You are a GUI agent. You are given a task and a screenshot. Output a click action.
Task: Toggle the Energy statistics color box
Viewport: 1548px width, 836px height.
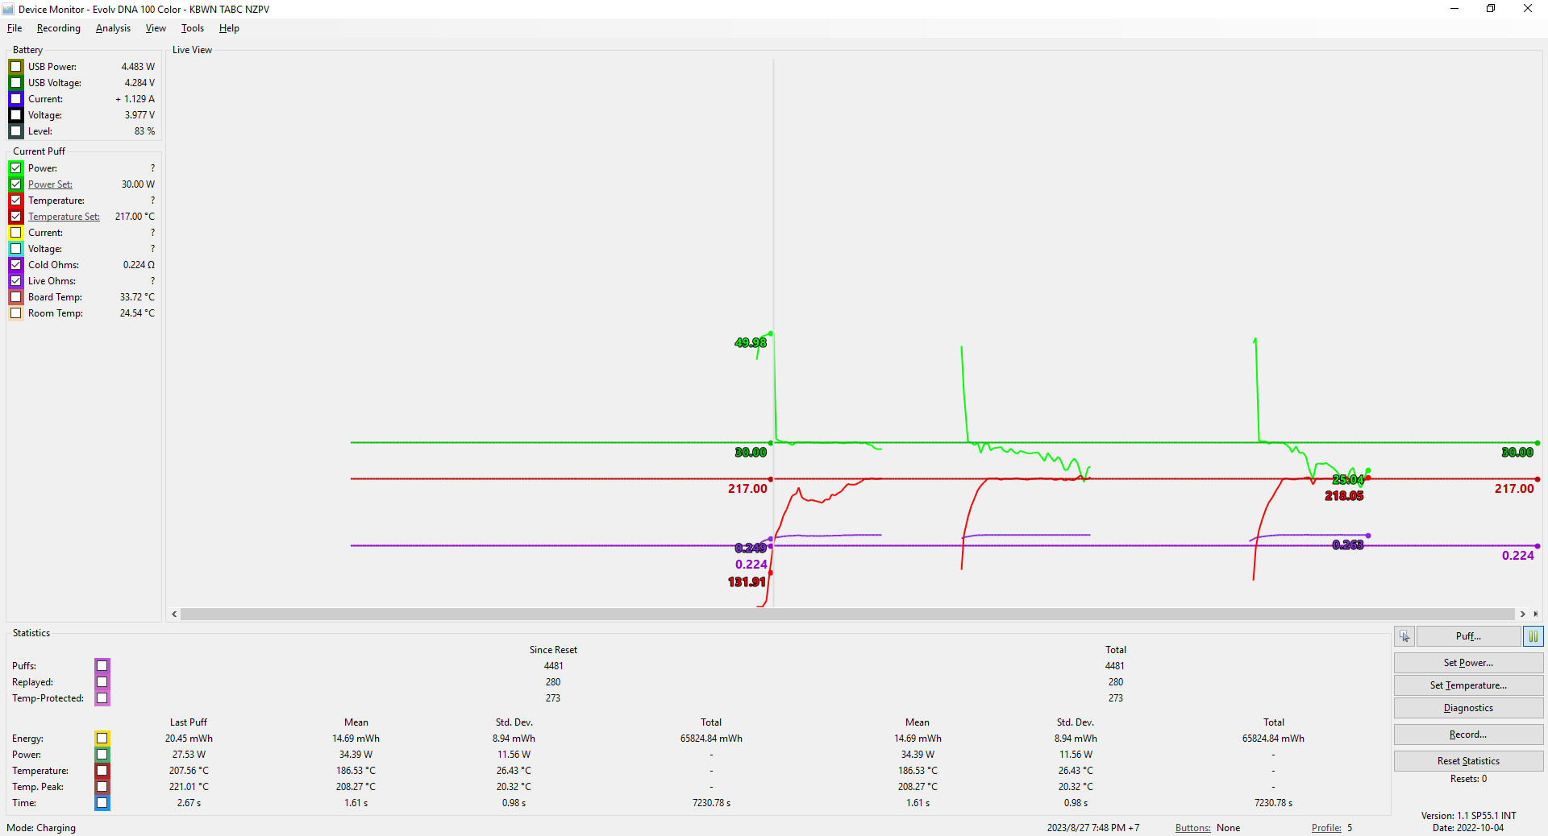pos(102,739)
